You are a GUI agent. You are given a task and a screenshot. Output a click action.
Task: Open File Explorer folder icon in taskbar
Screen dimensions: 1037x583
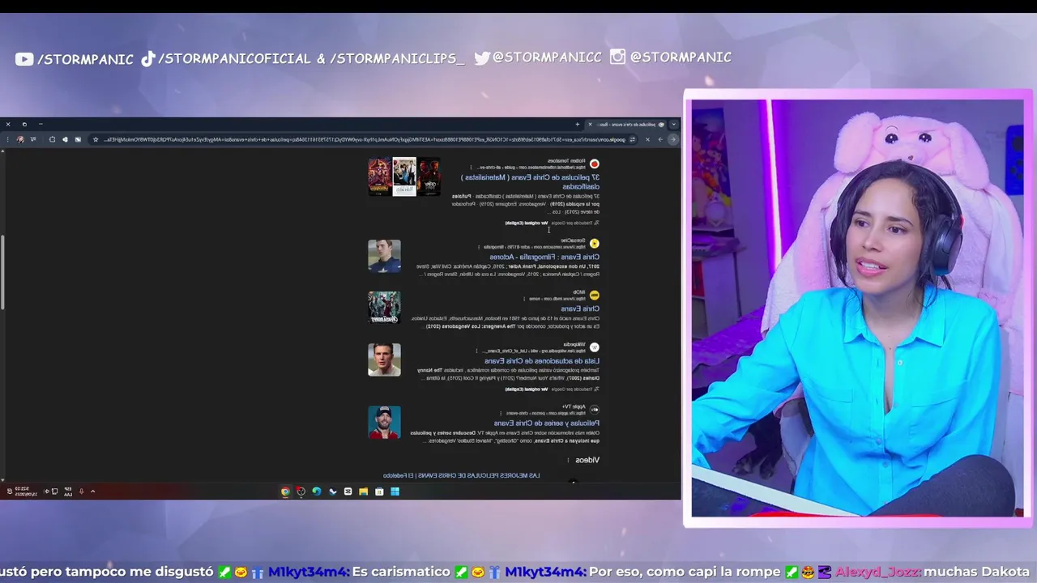(364, 492)
